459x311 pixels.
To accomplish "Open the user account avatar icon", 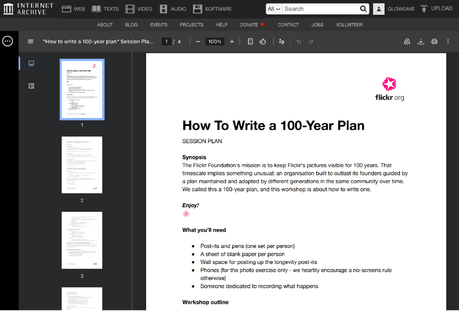I will tap(378, 9).
